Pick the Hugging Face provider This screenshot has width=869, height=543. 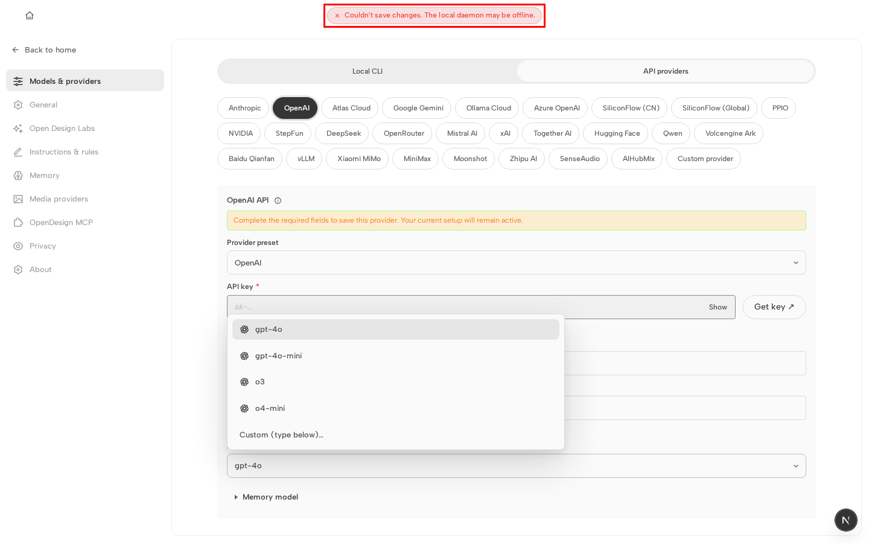(x=617, y=133)
